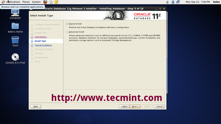Select the Trash desktop icon

[15, 41]
